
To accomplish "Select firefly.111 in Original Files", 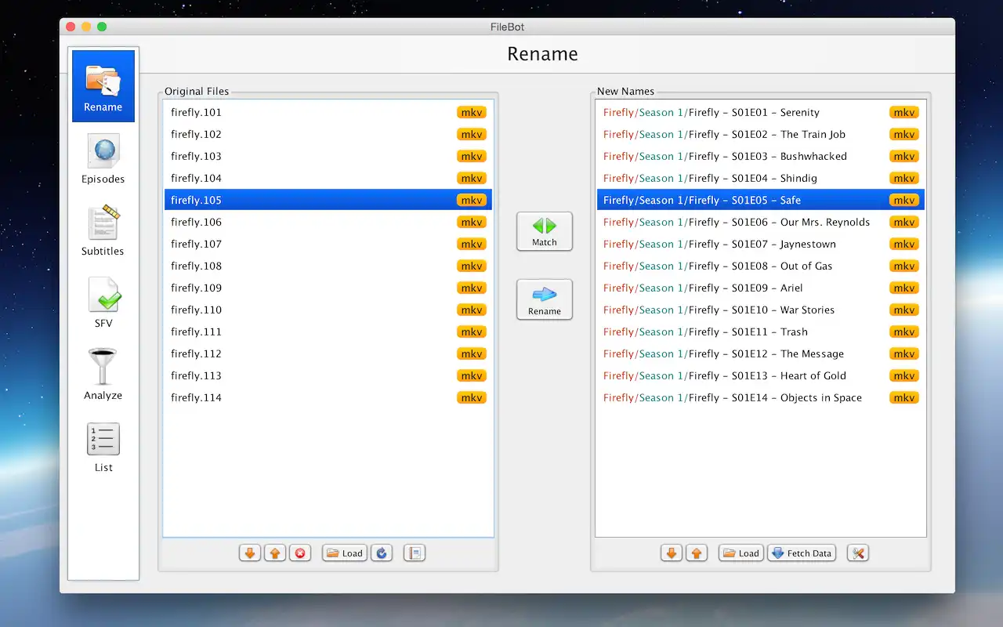I will pos(328,332).
